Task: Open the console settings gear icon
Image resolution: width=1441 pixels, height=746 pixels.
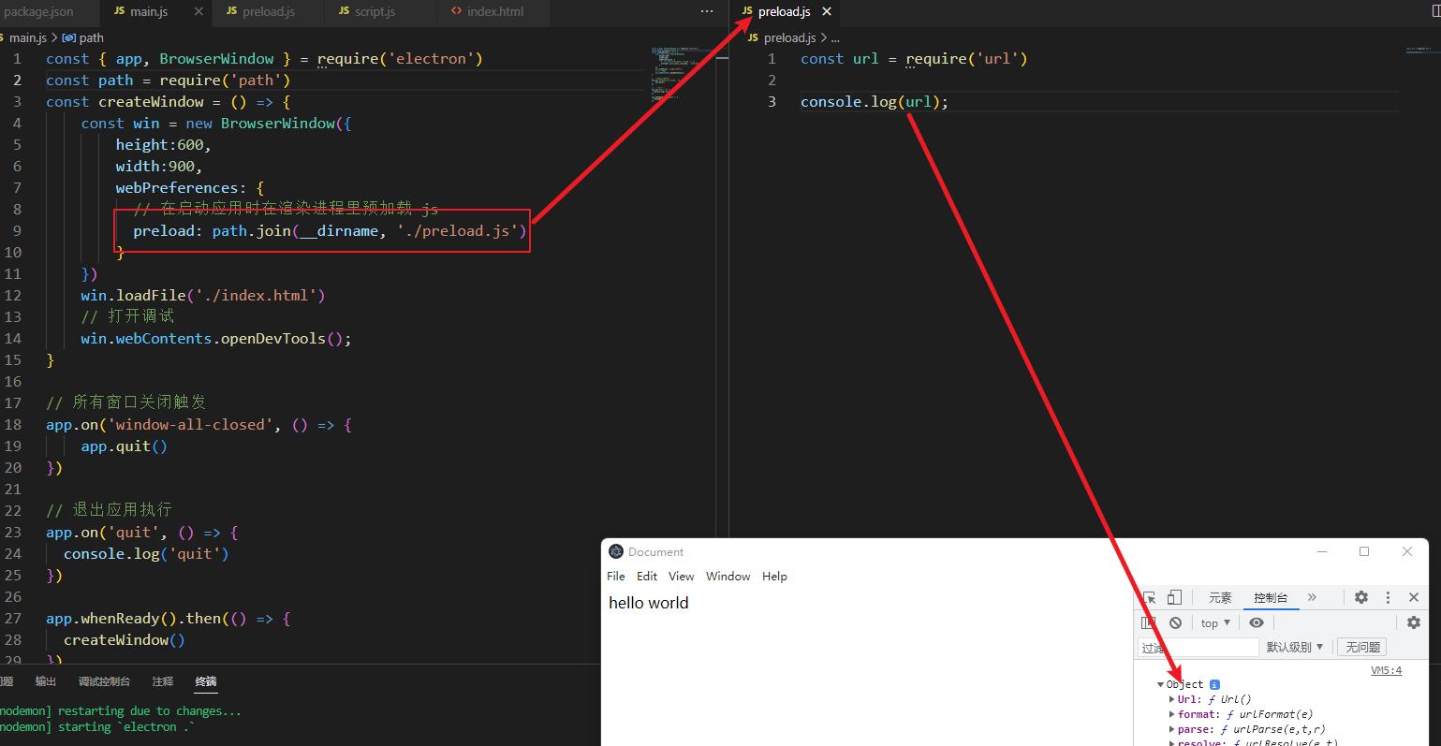Action: (x=1413, y=622)
